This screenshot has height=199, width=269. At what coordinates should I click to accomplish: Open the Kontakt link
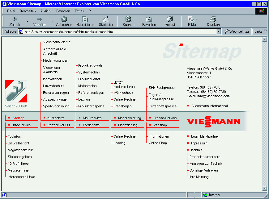point(197,150)
